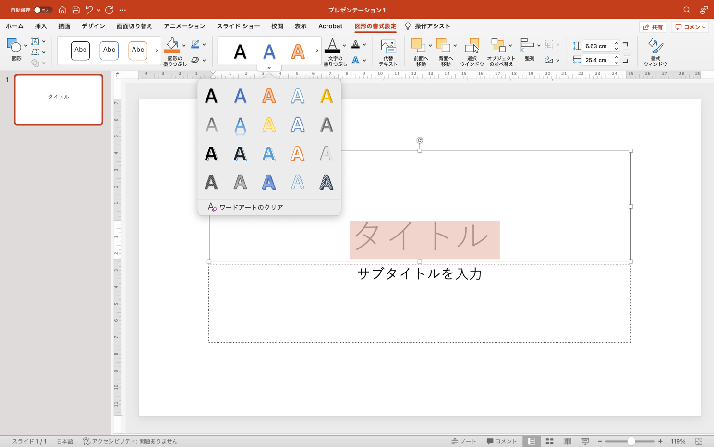
Task: Click the Undo arrow icon
Action: 89,10
